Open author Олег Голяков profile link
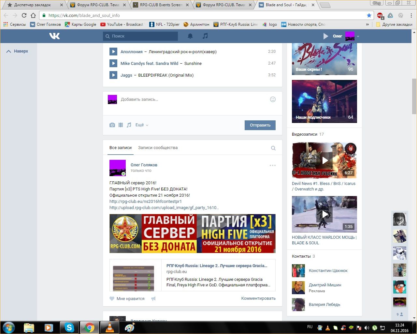 pos(144,165)
